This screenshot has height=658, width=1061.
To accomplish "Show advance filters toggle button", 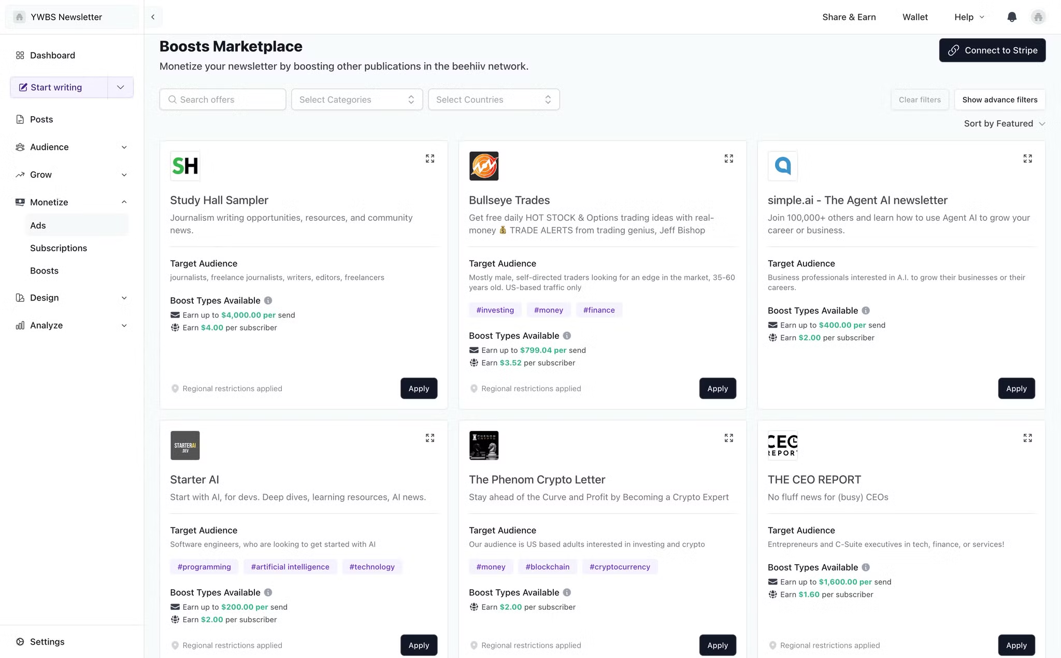I will coord(1000,99).
